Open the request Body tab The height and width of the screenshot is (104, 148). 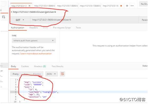pyautogui.click(x=45, y=28)
